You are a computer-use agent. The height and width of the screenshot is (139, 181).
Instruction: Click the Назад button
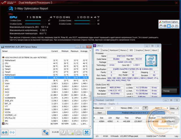169,91
